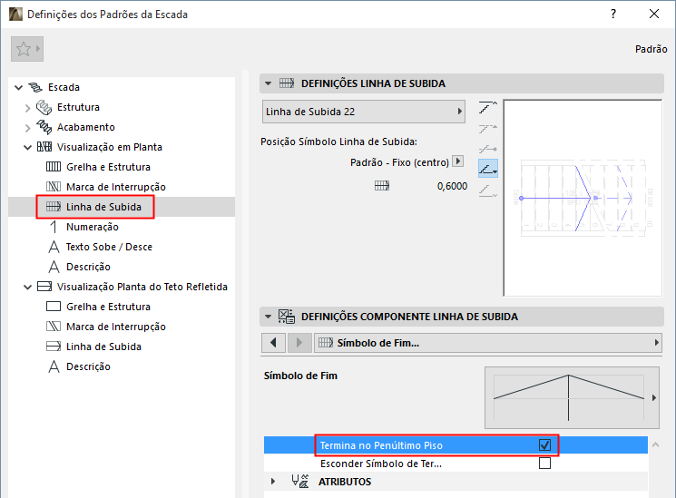Go to next component settings page
This screenshot has height=498, width=676.
pos(299,343)
